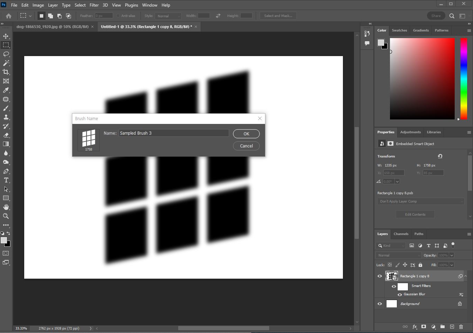Select the Gradient tool

point(6,144)
